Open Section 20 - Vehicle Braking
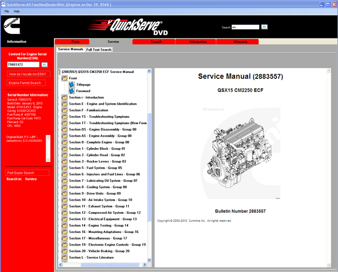 tap(99, 251)
